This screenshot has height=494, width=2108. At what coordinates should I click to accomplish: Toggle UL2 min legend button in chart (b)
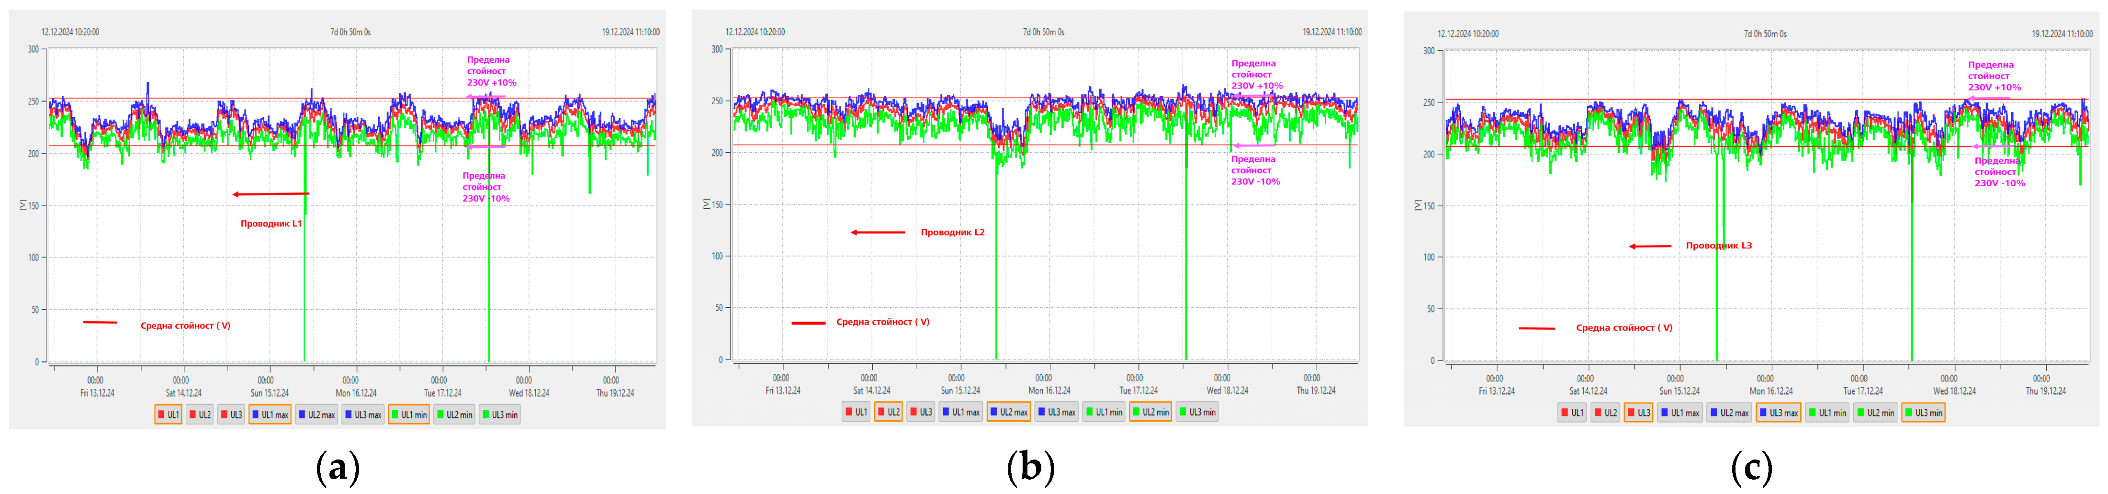[1150, 412]
